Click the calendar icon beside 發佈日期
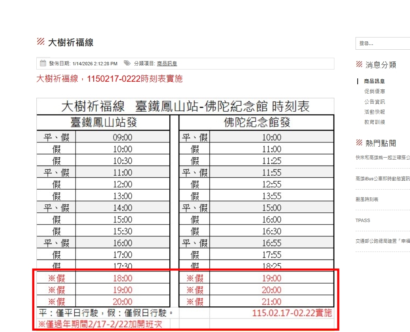 (x=43, y=63)
